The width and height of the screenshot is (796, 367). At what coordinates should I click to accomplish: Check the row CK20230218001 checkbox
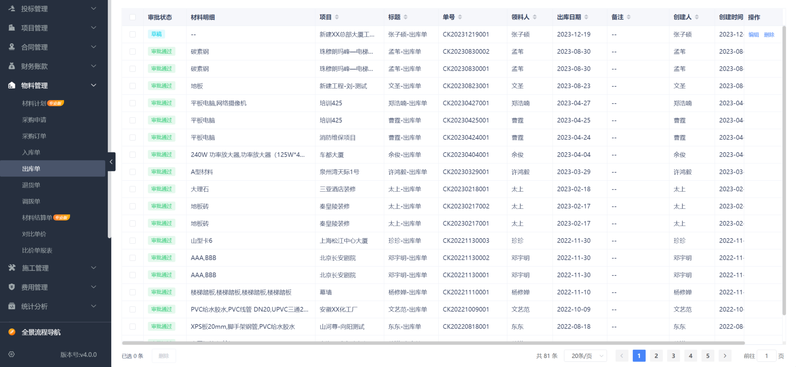pos(133,189)
